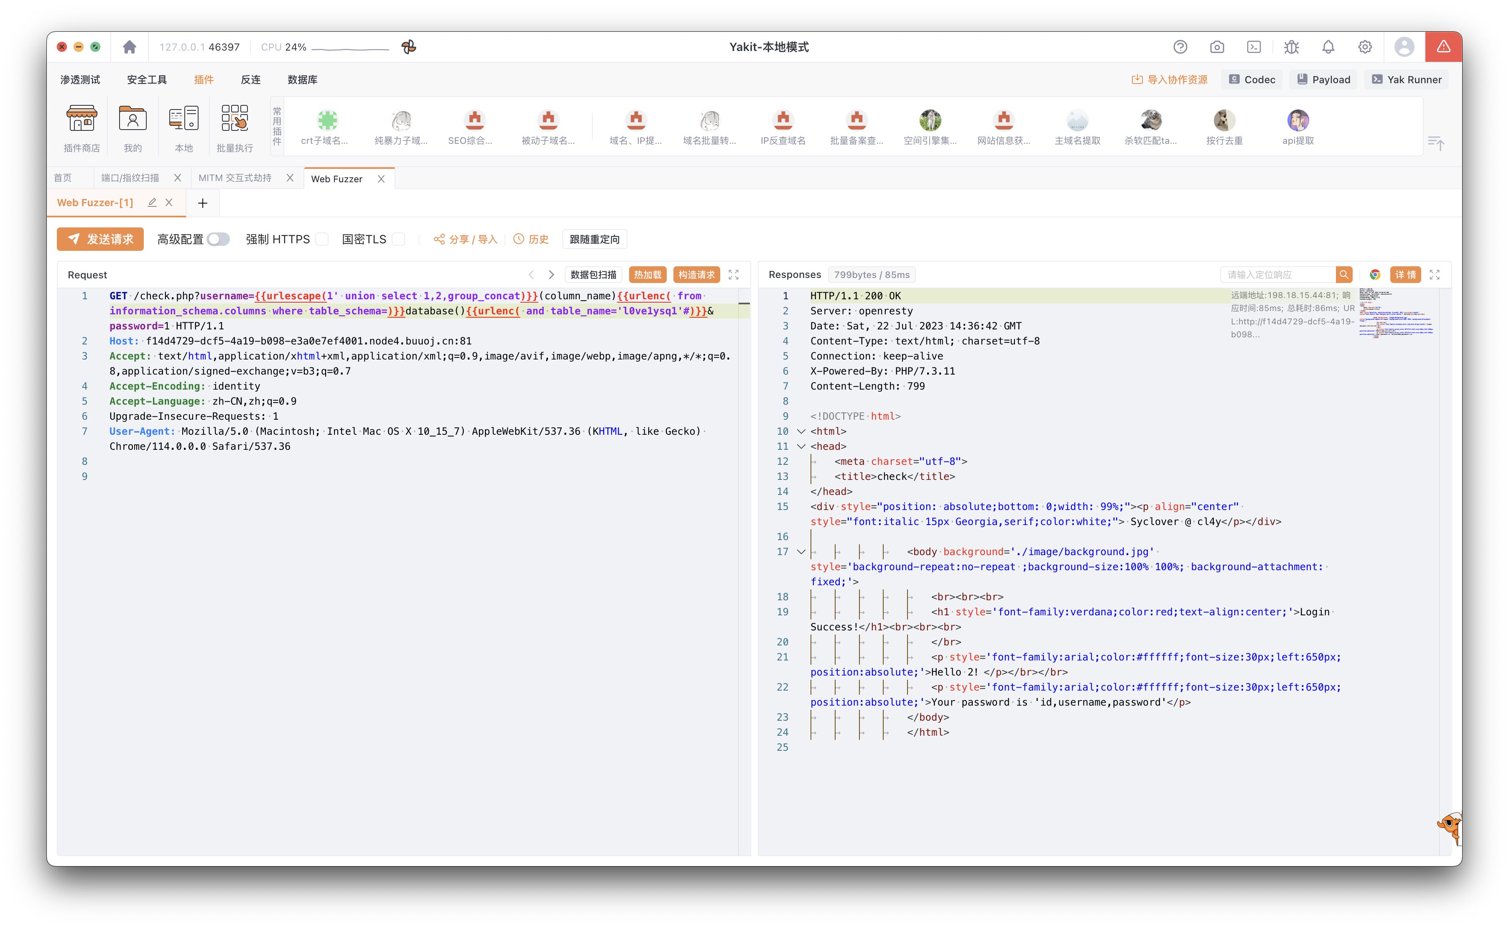
Task: Click the home icon near the address
Action: (x=130, y=47)
